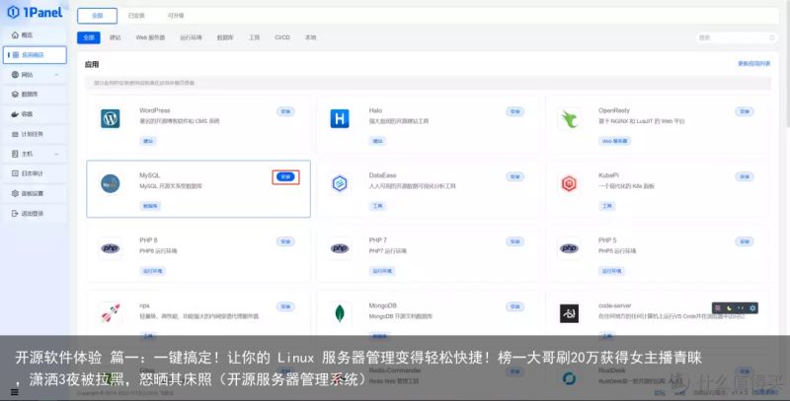Switch to the 已安装 tab
This screenshot has width=790, height=401.
136,16
